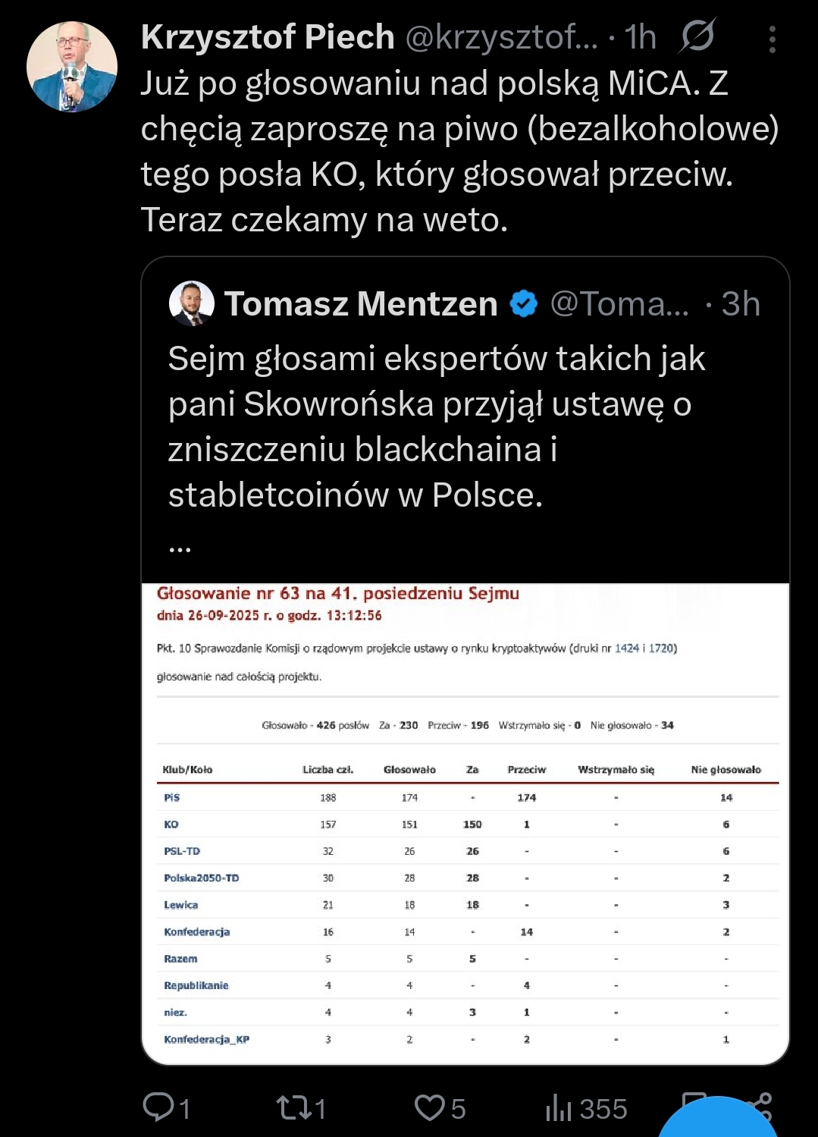This screenshot has width=818, height=1137.
Task: Open Krzysztof Piech's profile picture
Action: pos(72,67)
